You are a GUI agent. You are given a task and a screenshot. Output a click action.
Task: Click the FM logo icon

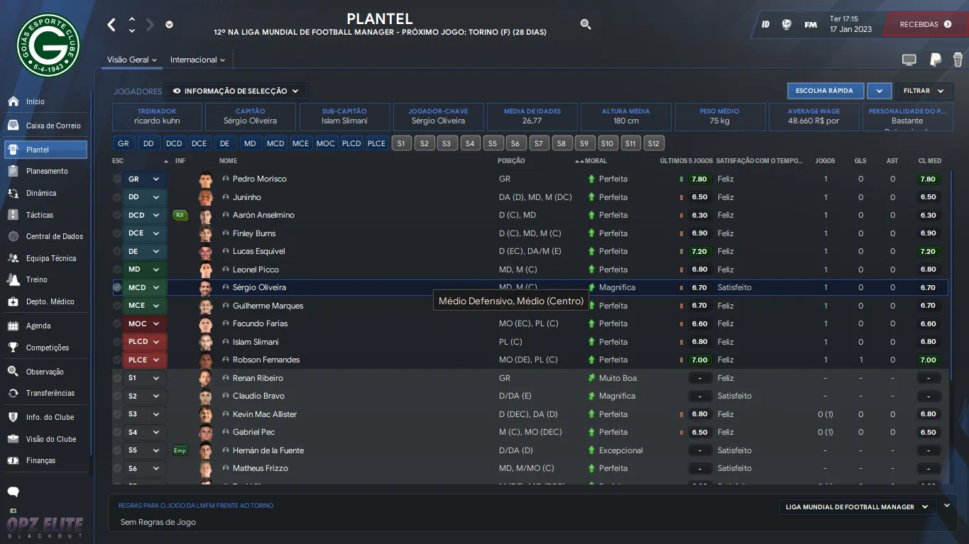point(810,24)
